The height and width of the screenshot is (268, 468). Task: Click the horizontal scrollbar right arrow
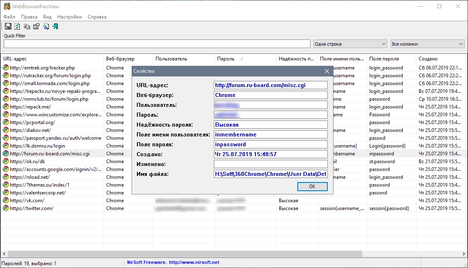(463, 254)
